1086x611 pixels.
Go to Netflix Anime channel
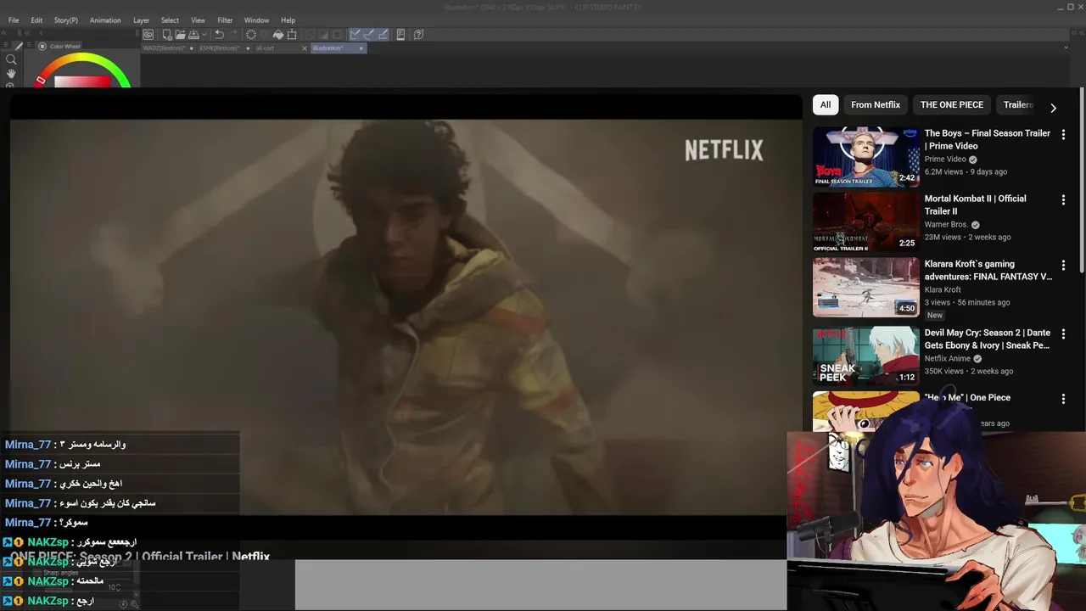coord(947,358)
